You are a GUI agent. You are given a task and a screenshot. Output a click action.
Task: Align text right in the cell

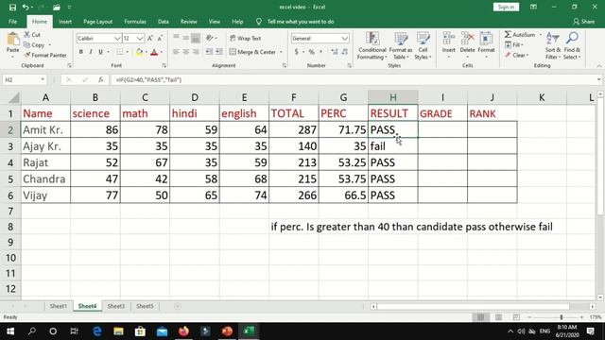tap(196, 52)
